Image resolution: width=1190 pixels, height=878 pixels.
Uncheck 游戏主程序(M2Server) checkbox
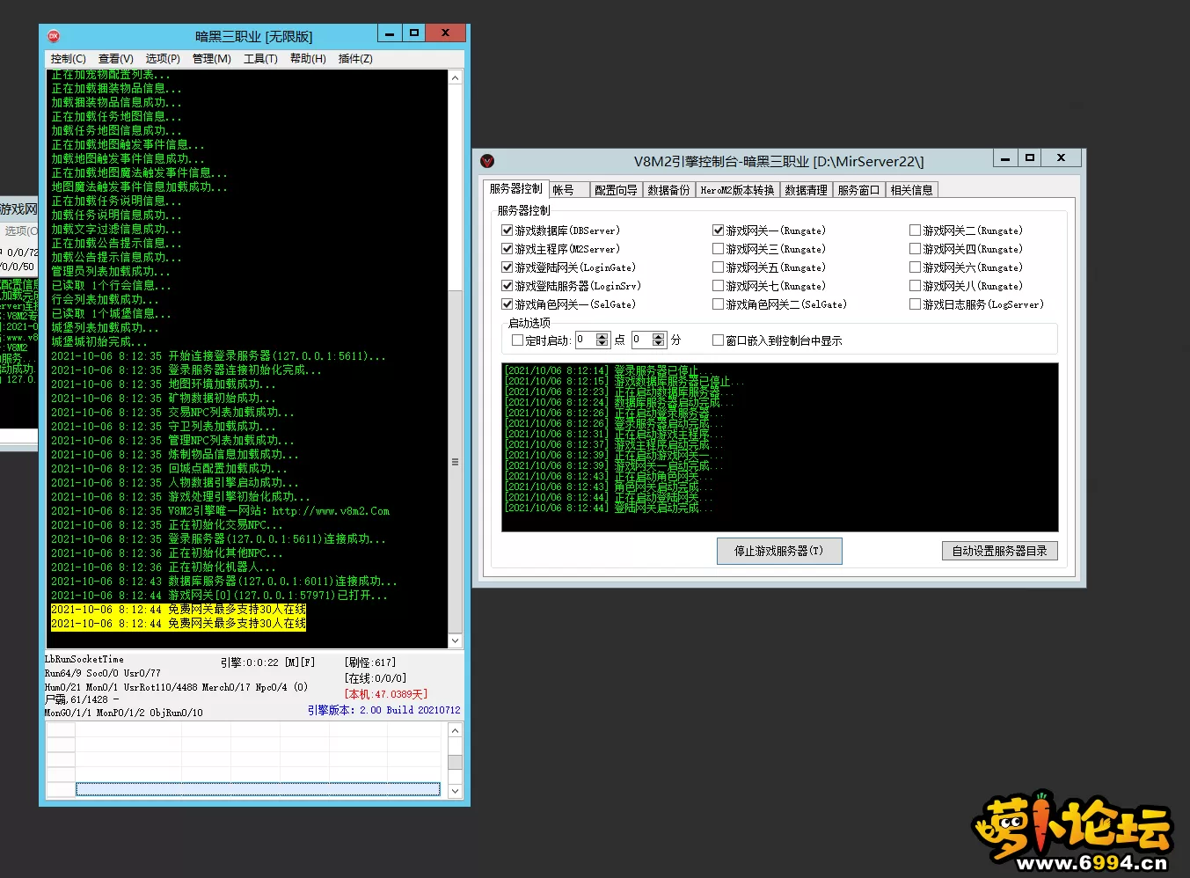[x=507, y=249]
